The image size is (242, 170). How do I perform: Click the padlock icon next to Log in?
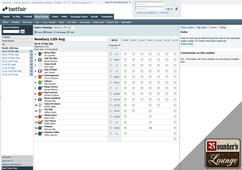[176, 9]
